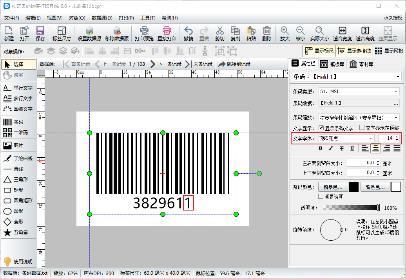Increase font size 14 stepper

pos(397,137)
